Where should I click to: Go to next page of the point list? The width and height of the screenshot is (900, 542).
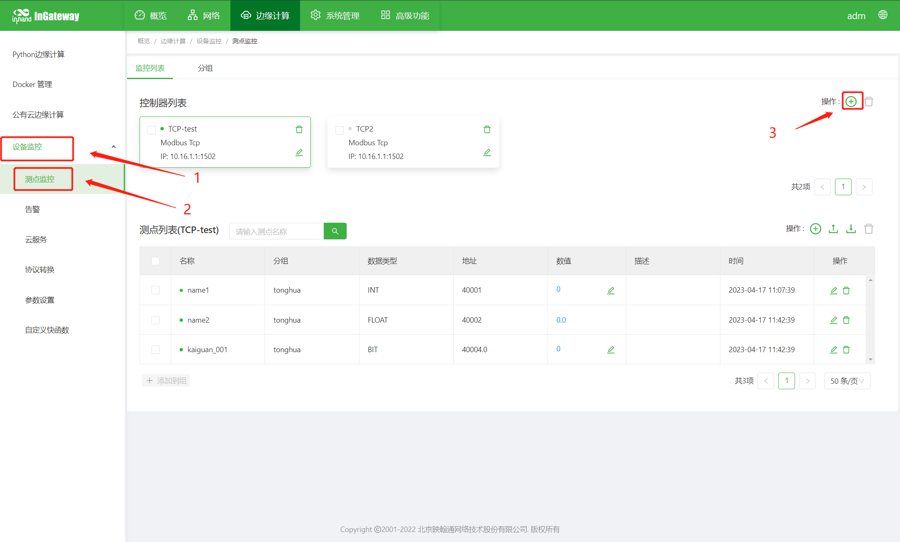click(807, 381)
